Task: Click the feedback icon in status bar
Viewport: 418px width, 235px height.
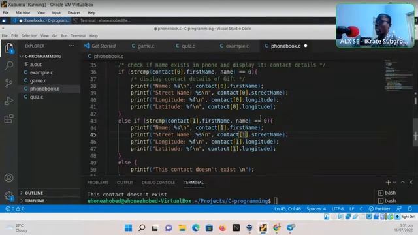Action: [x=399, y=209]
